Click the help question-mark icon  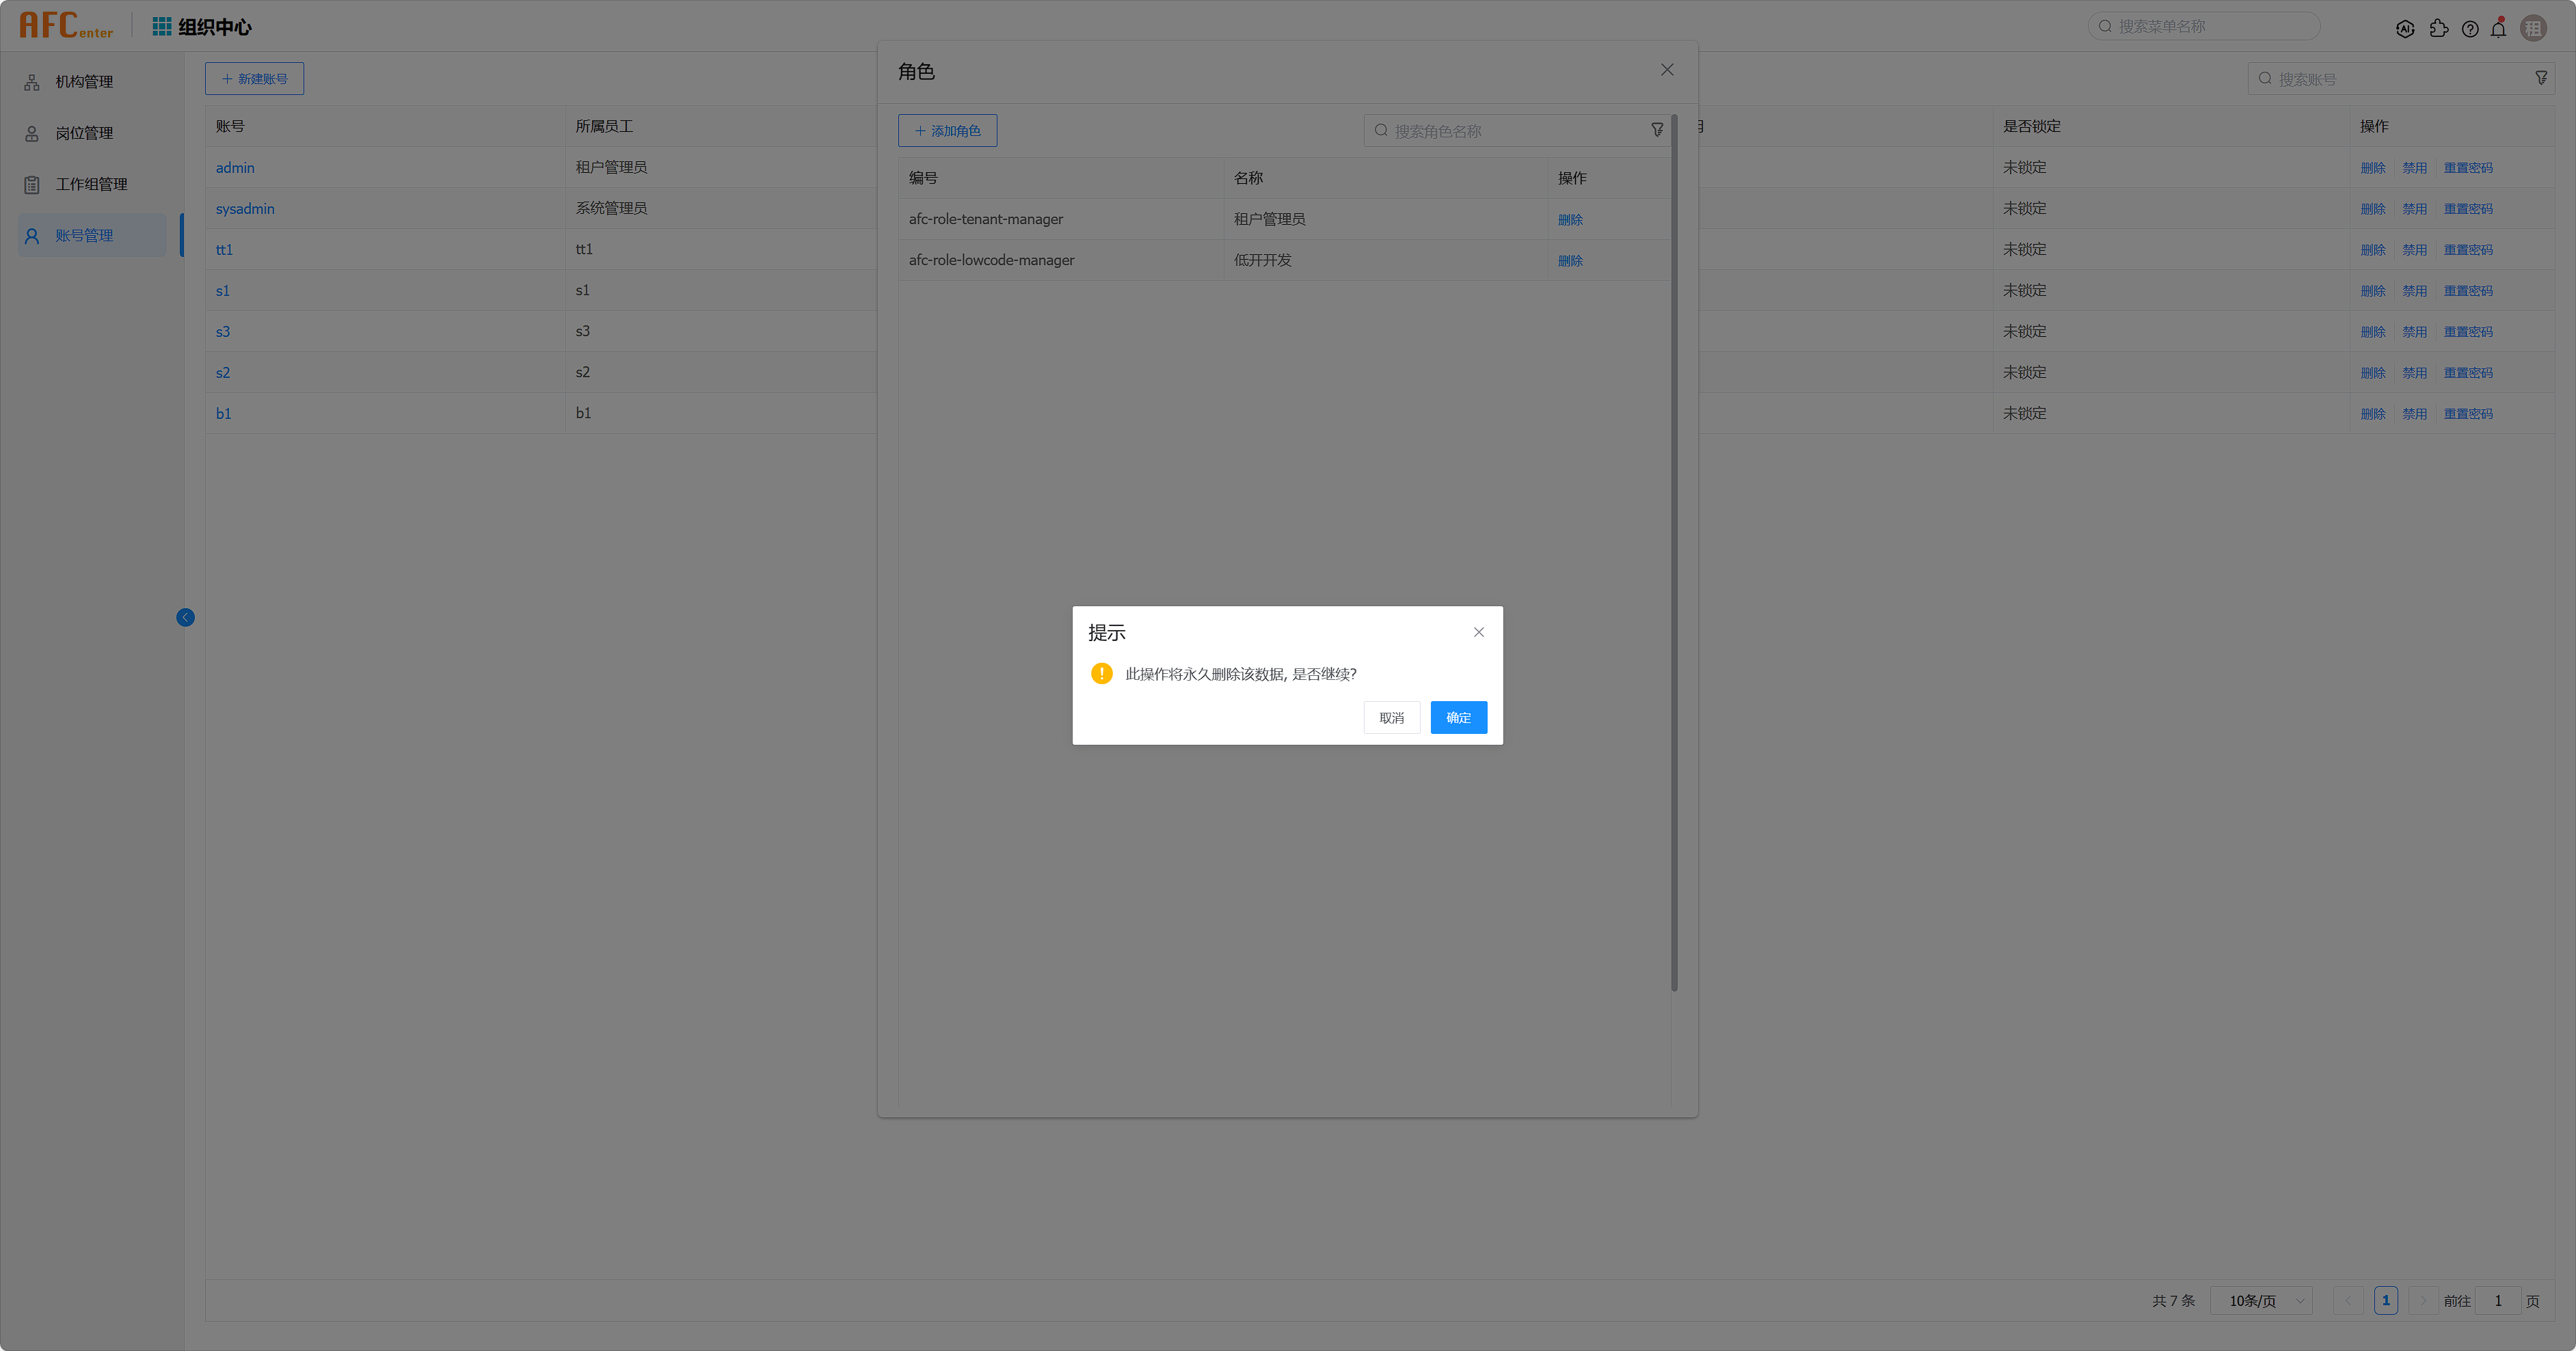click(x=2470, y=29)
